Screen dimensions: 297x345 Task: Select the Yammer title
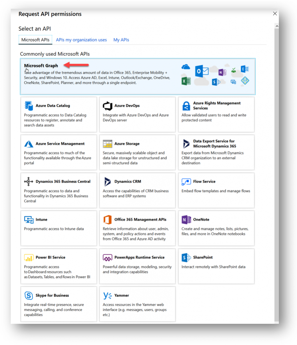pos(122,295)
